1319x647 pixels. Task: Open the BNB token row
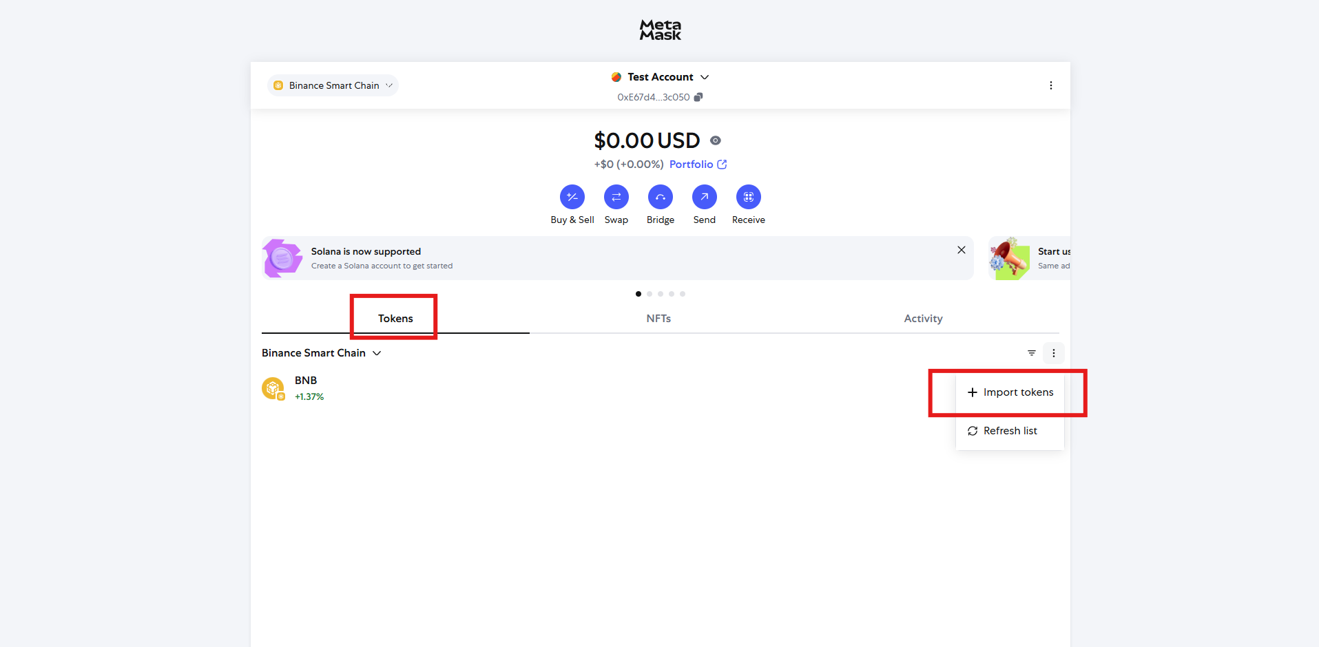click(306, 388)
